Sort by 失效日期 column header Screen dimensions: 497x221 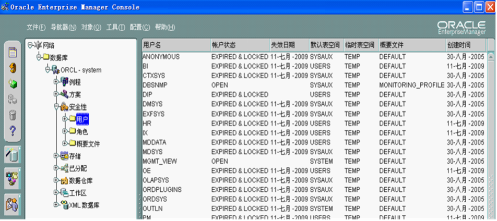point(289,45)
